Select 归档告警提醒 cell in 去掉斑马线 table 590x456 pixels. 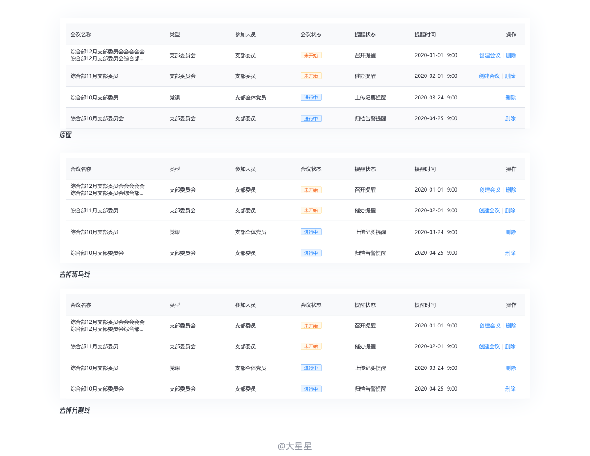(371, 253)
